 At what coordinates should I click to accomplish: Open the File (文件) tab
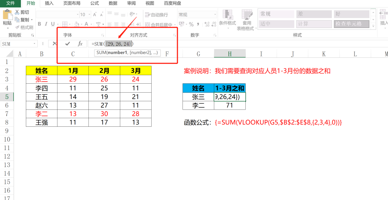point(10,3)
